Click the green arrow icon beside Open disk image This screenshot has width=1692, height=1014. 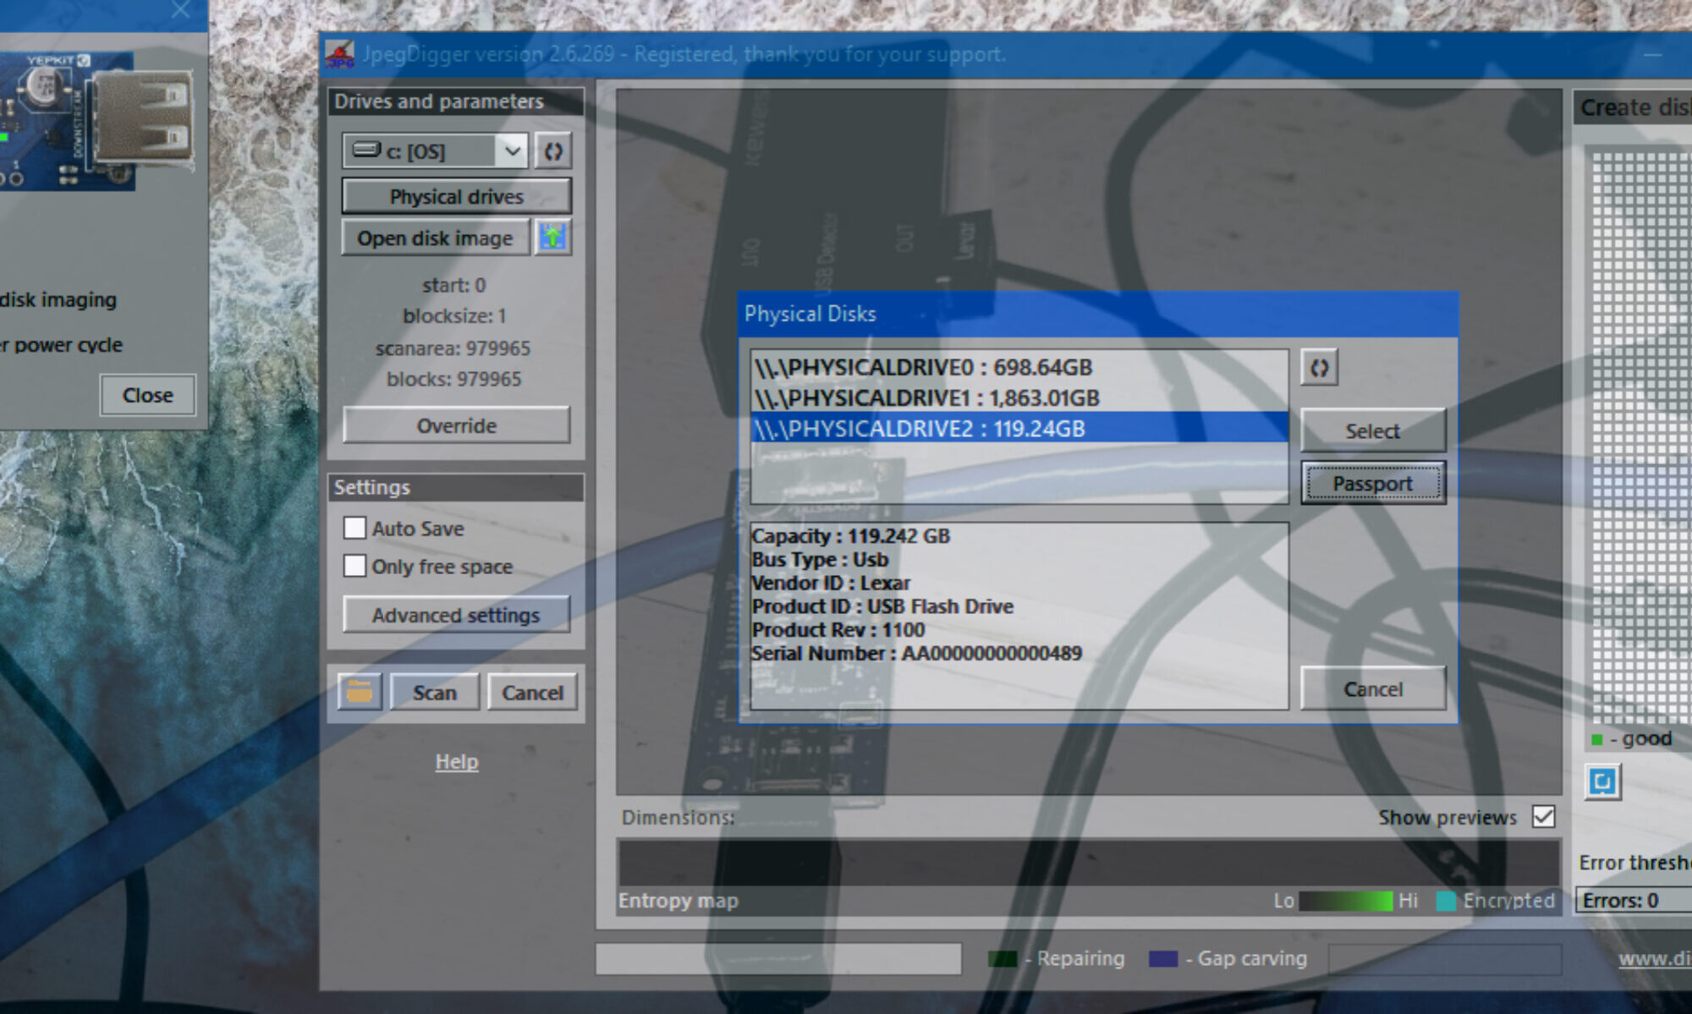coord(552,238)
